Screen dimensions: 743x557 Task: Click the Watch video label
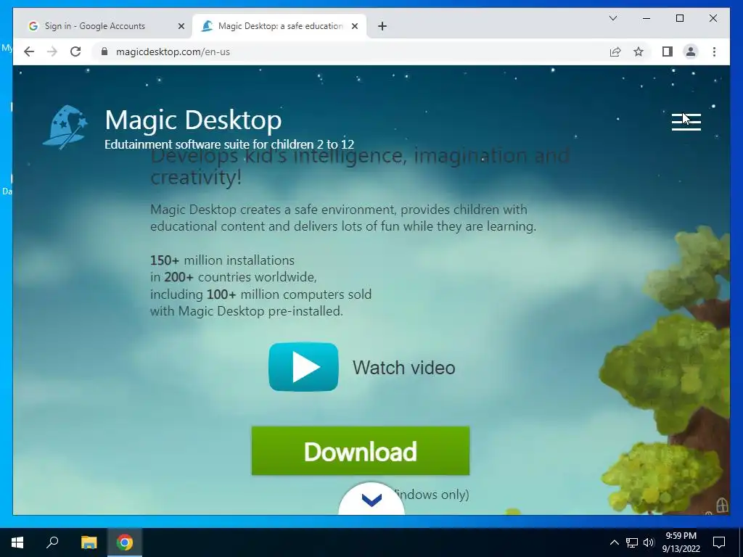(403, 368)
